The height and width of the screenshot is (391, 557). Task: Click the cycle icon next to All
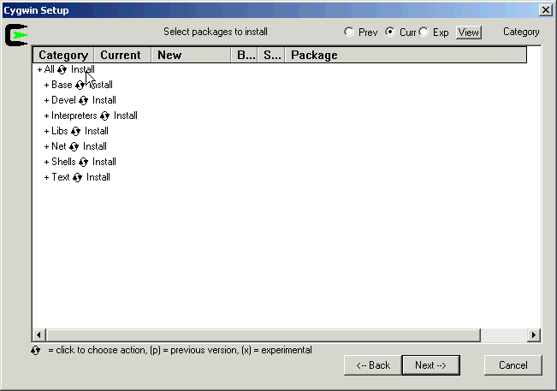[62, 69]
